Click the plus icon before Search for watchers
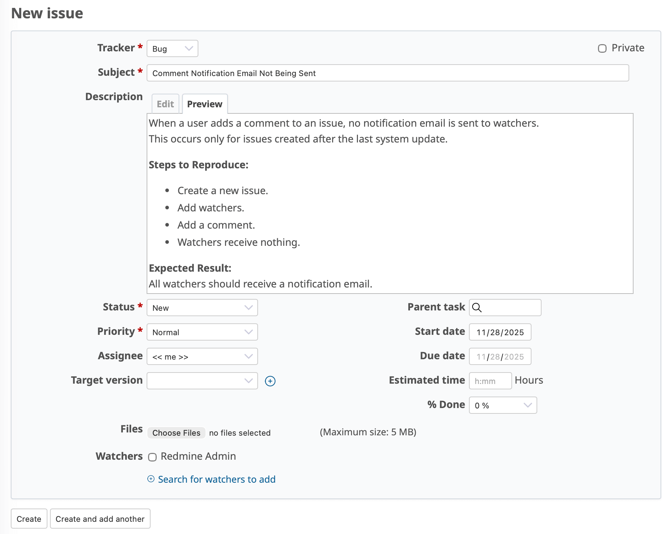 click(151, 479)
